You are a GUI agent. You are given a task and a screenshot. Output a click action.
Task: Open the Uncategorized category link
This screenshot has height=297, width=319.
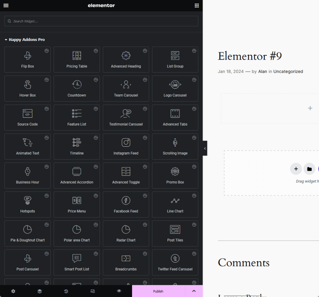click(x=288, y=72)
